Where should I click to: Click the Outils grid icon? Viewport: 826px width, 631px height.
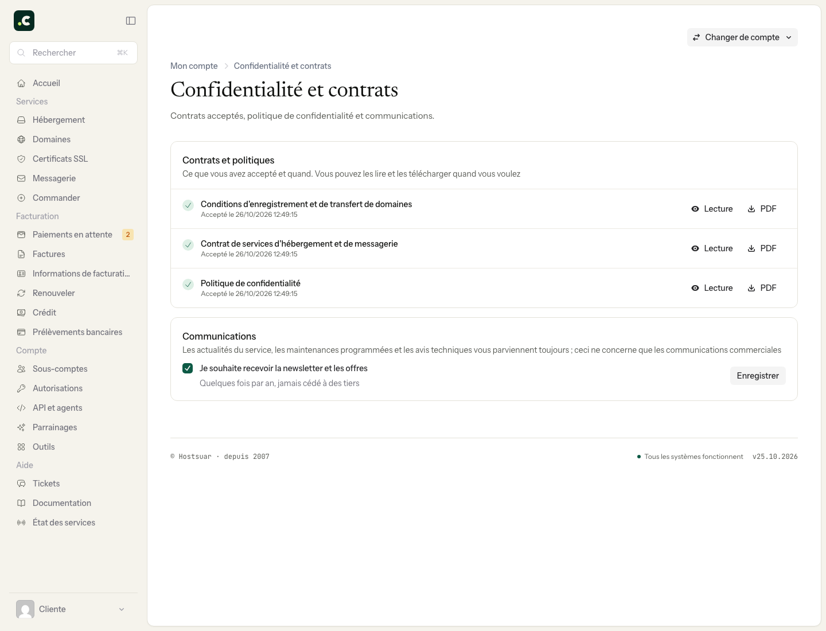tap(21, 447)
